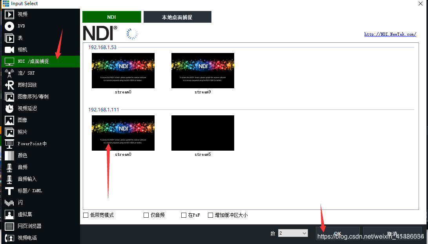The width and height of the screenshot is (428, 244).
Task: Select the Video Delay (视频延迟) clock icon
Action: [9, 108]
